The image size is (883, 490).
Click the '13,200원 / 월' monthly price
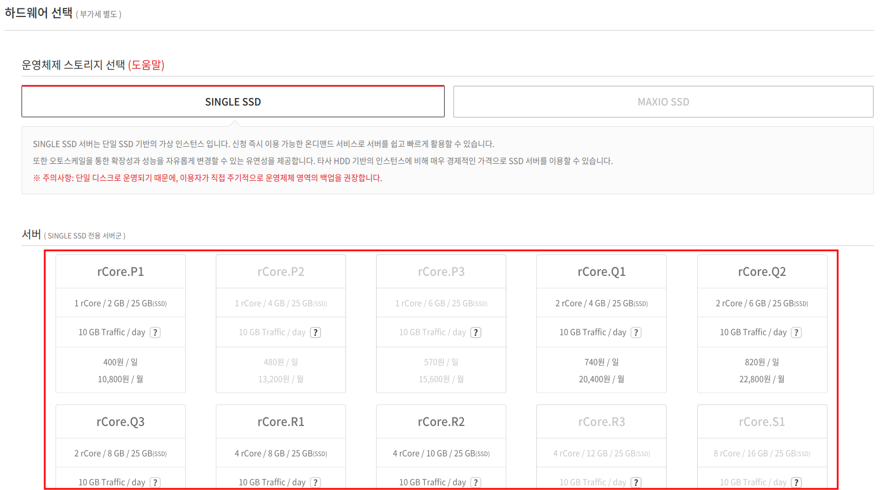click(281, 379)
